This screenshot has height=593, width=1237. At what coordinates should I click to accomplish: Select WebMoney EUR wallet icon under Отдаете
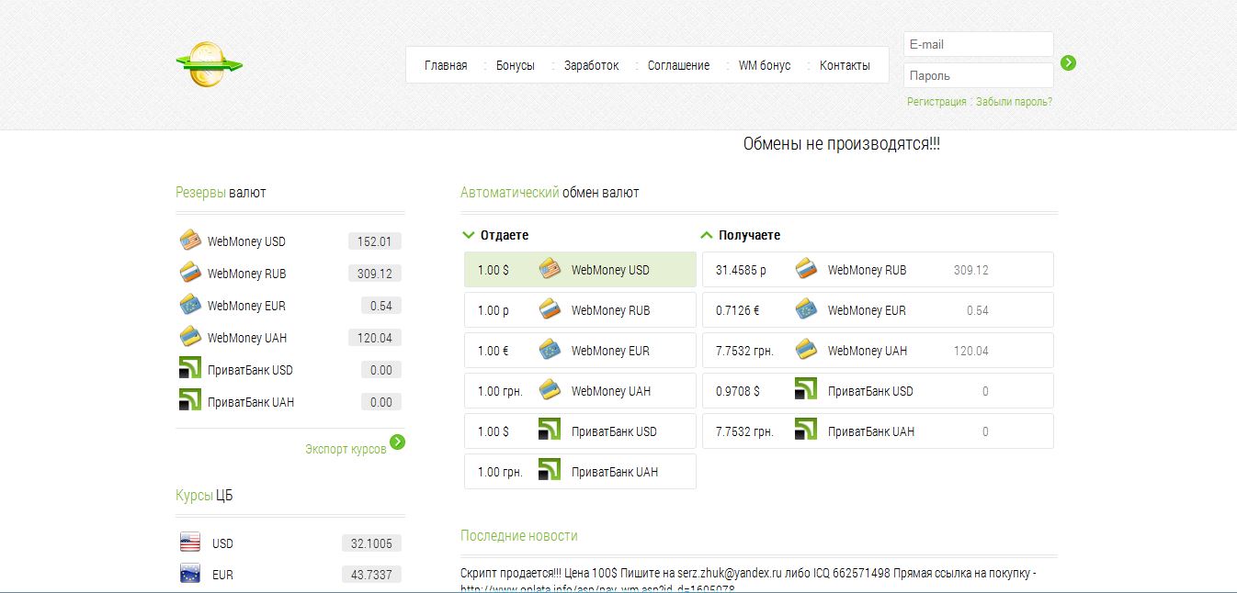pos(550,350)
